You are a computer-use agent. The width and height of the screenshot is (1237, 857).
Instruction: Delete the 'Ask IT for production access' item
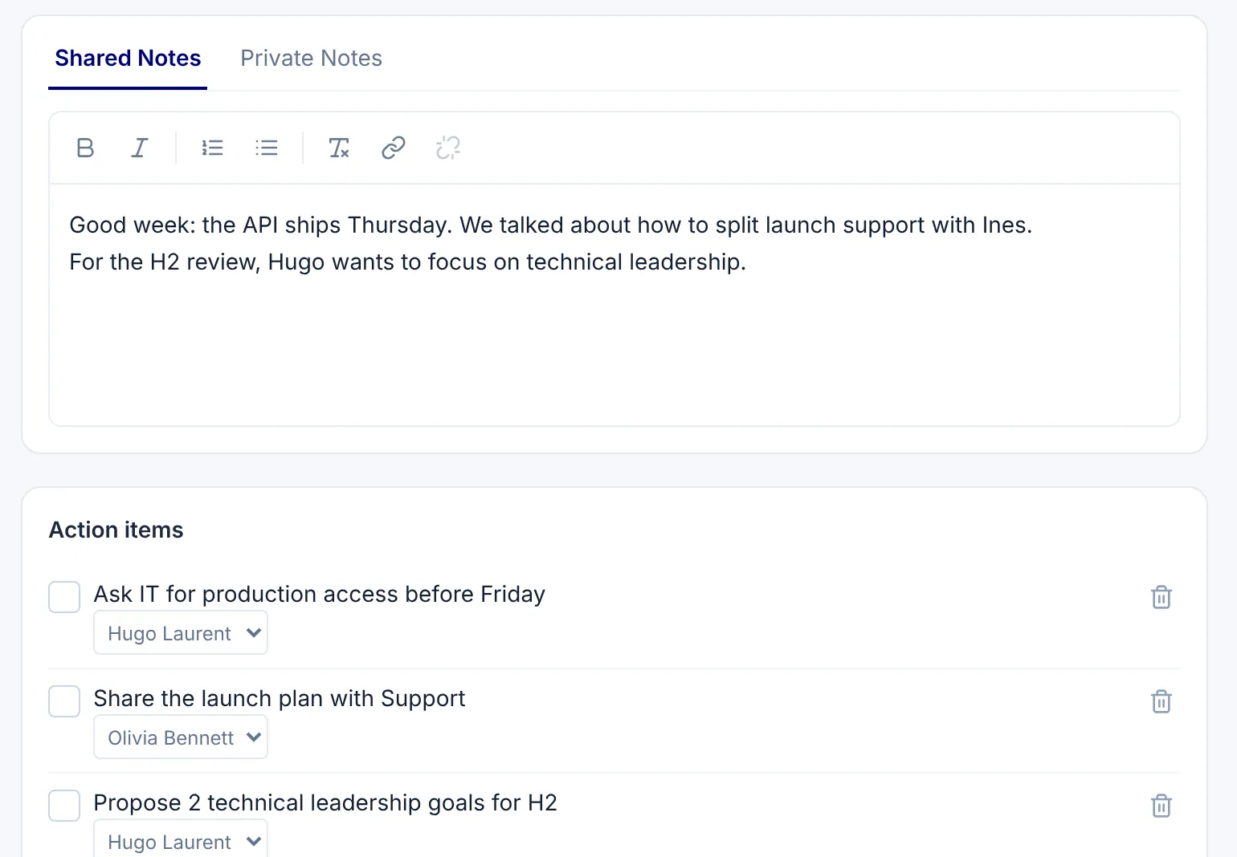coord(1161,597)
